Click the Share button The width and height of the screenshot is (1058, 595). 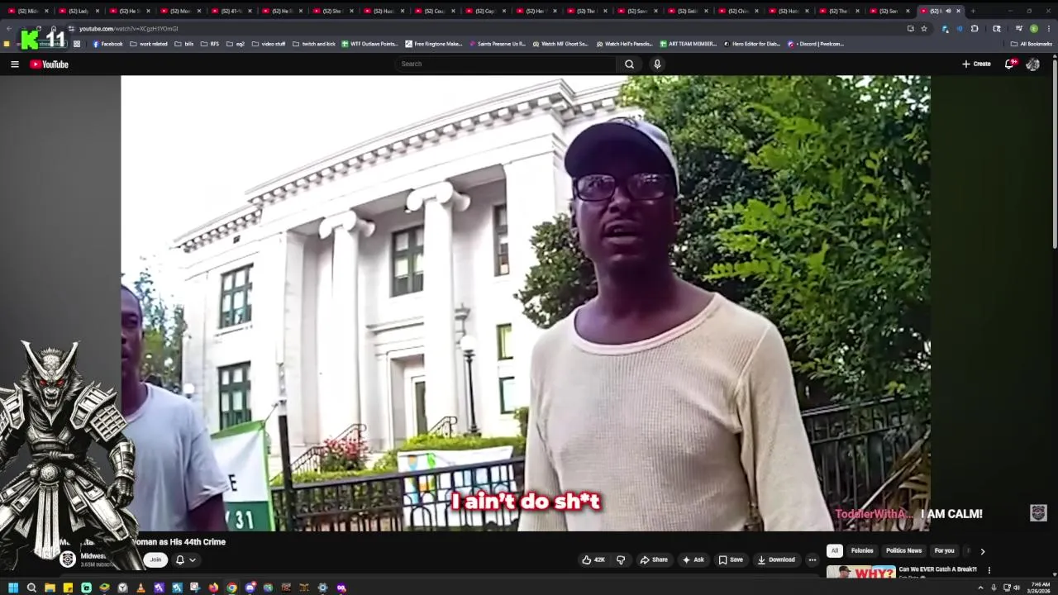[653, 559]
